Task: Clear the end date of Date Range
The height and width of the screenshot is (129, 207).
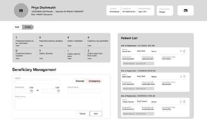Action: (57, 87)
